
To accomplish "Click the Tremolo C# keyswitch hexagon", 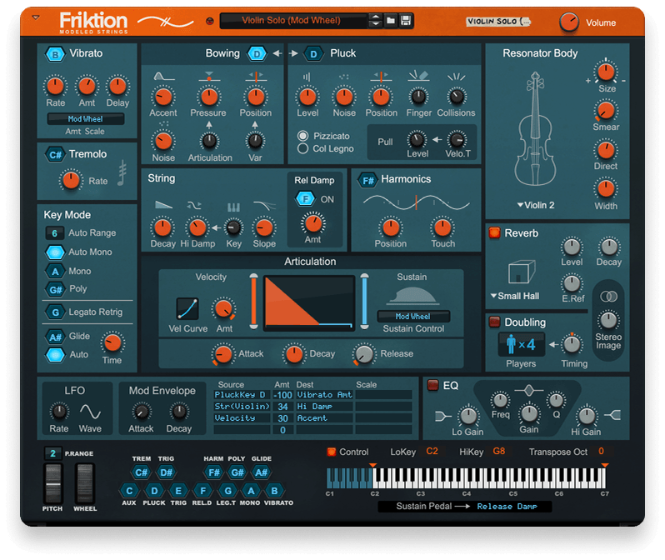I will tap(56, 155).
